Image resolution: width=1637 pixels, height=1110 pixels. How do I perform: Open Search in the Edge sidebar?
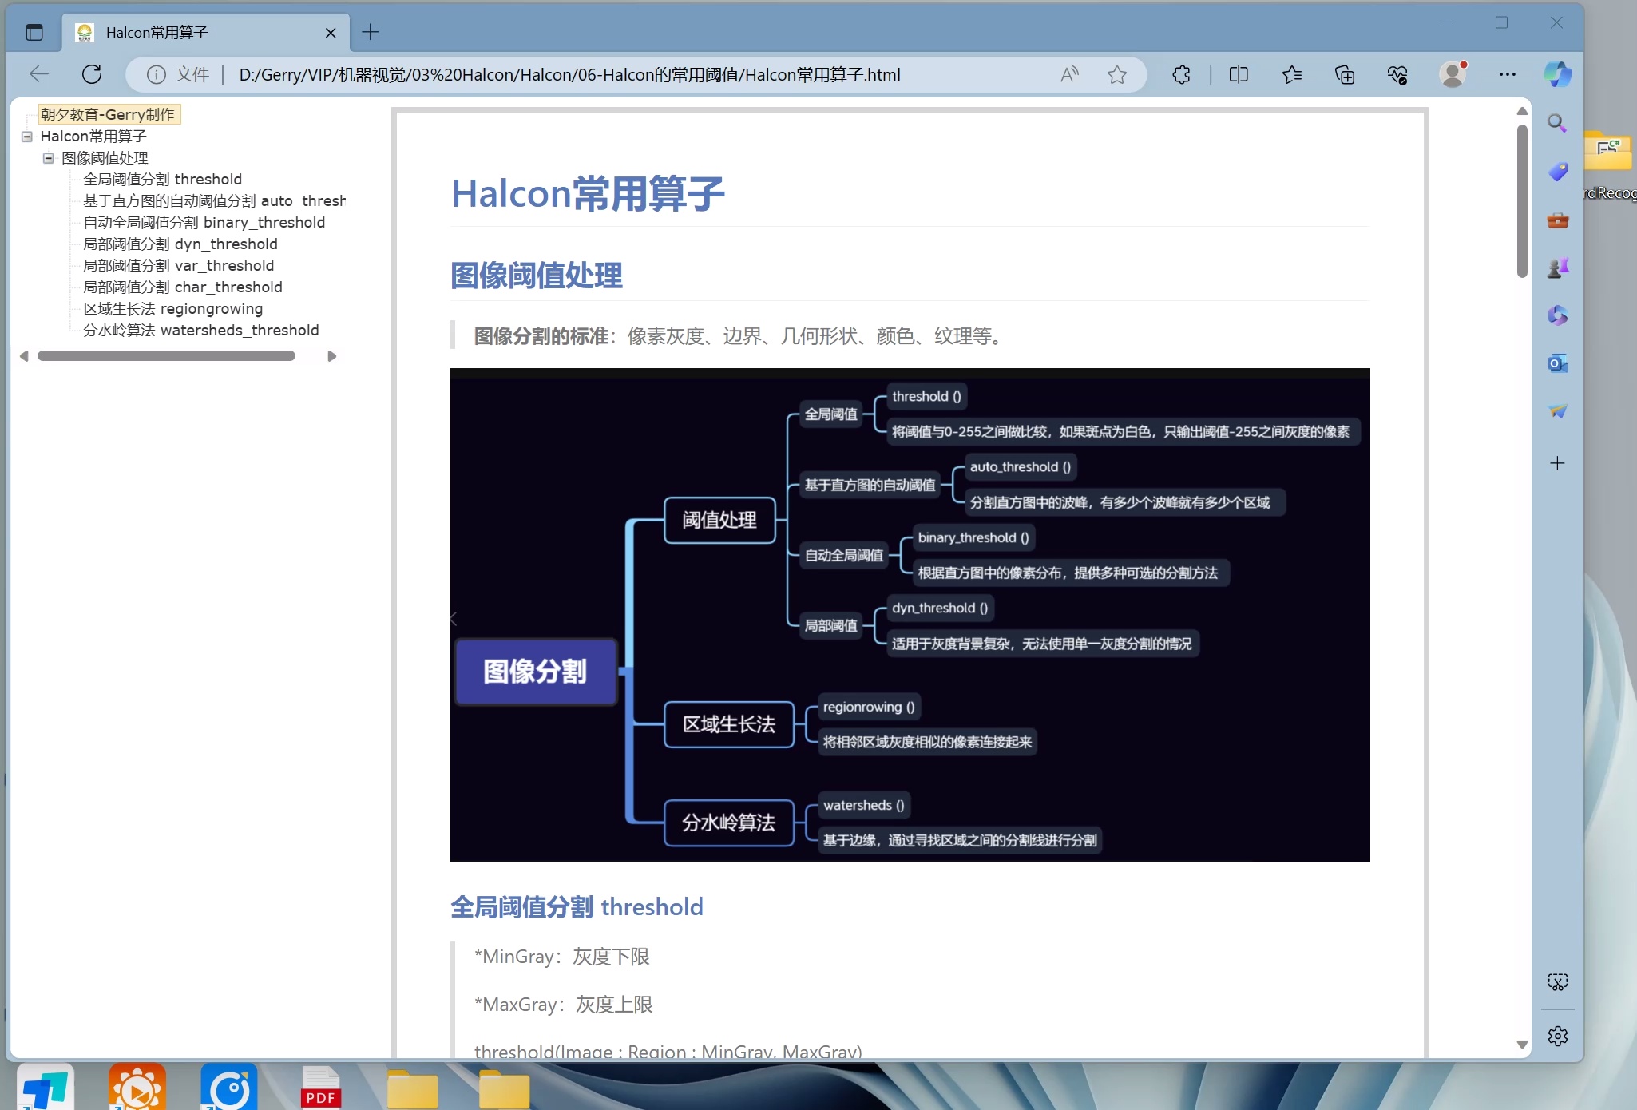1556,124
